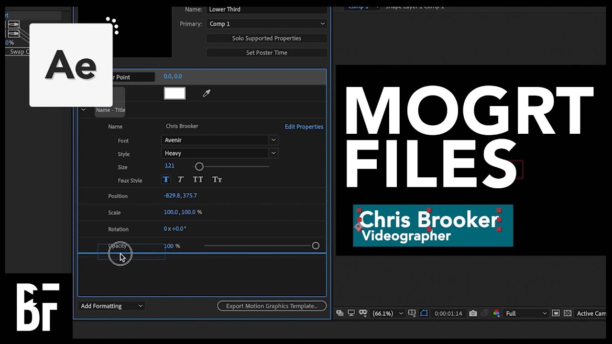Open the grid and guide options icon
The height and width of the screenshot is (344, 612).
click(412, 313)
